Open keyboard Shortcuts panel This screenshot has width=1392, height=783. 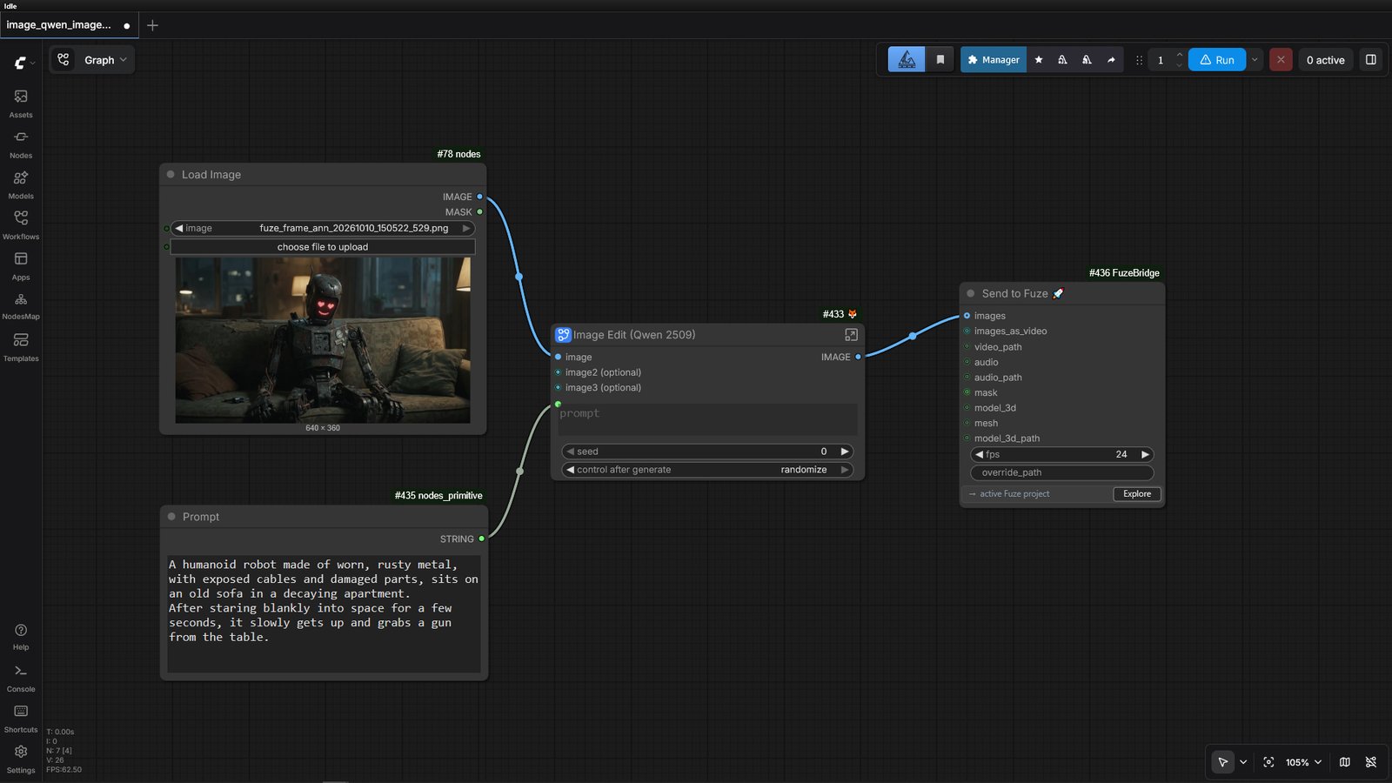point(21,719)
